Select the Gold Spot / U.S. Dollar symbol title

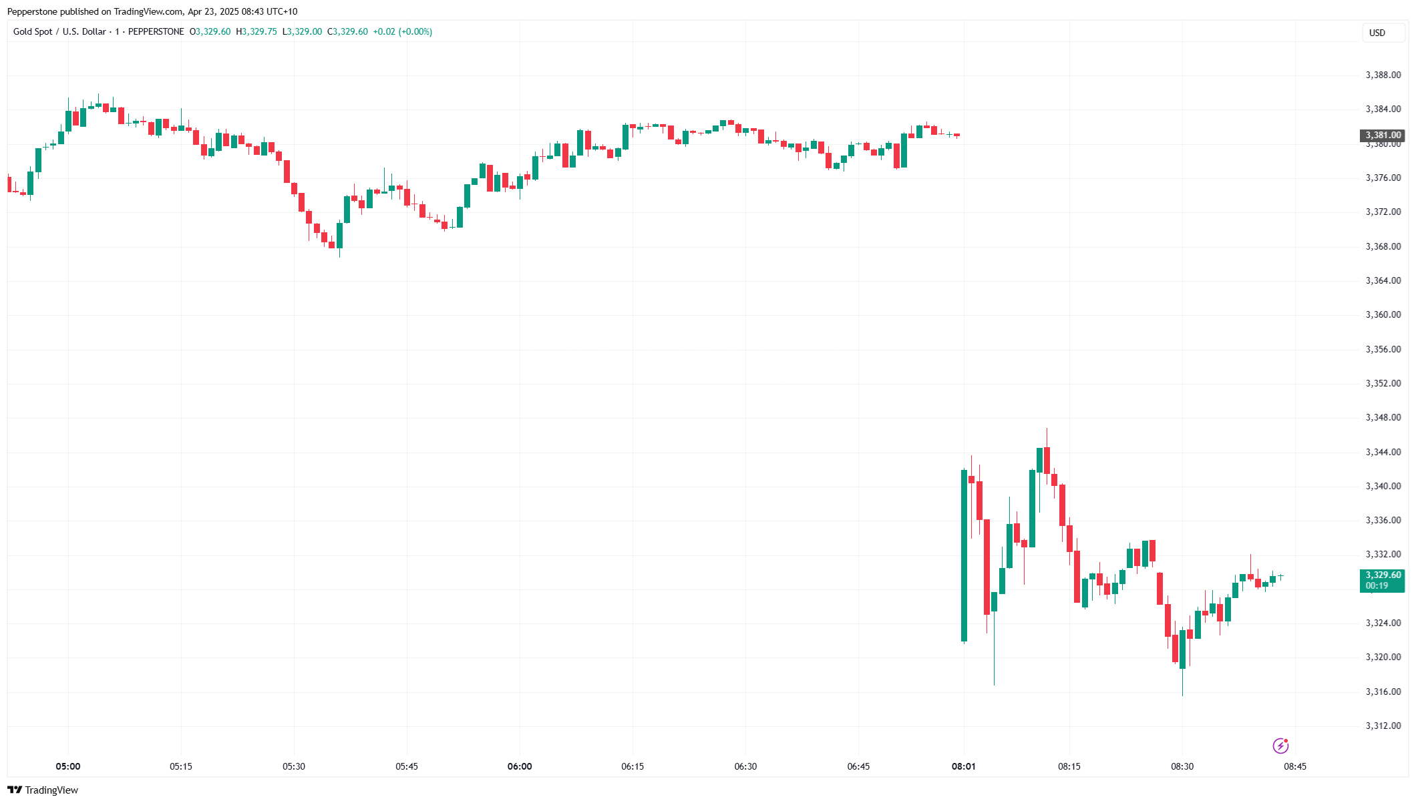pyautogui.click(x=59, y=31)
